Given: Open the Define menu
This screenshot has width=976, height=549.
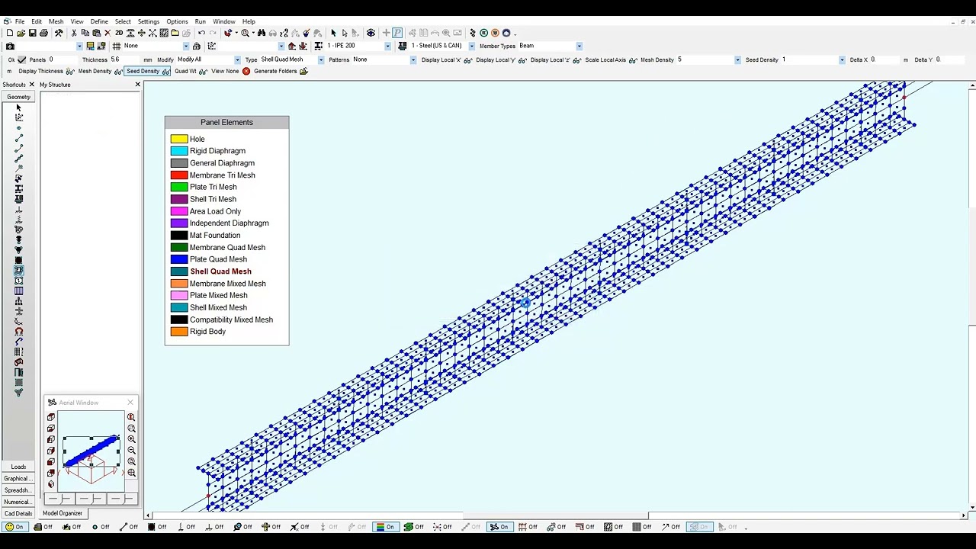Looking at the screenshot, I should [x=99, y=21].
